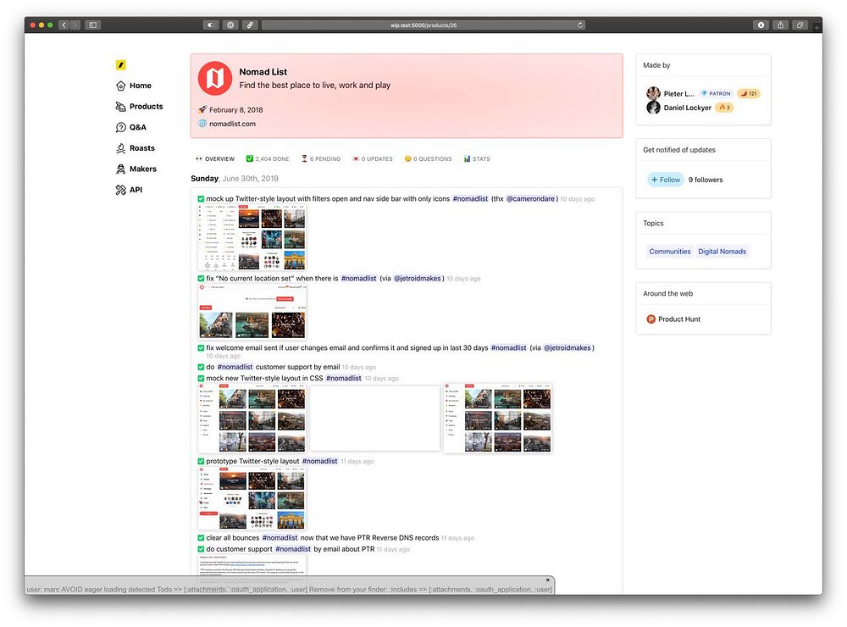This screenshot has height=627, width=847.
Task: Open #nomadlist tag in clear all bounces todo
Action: tap(280, 538)
